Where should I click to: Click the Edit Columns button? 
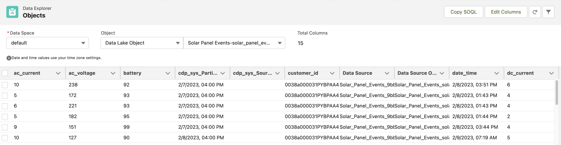point(506,12)
